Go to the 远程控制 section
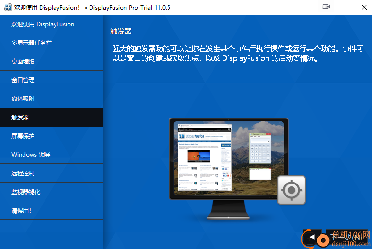This screenshot has height=249, width=372. [x=52, y=173]
